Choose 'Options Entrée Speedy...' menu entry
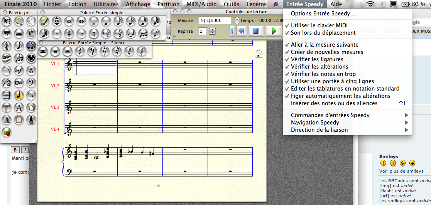The width and height of the screenshot is (431, 205). pos(323,13)
